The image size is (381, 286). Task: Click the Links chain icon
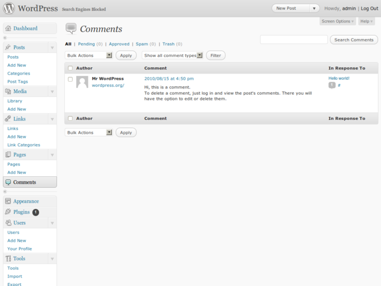tap(8, 119)
